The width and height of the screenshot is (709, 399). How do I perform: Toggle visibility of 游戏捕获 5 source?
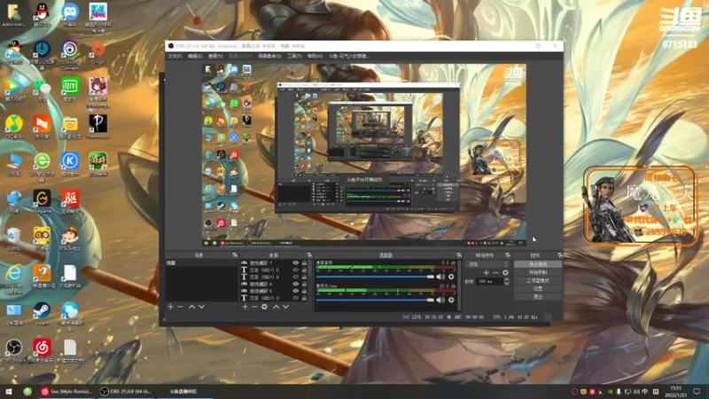[x=295, y=291]
